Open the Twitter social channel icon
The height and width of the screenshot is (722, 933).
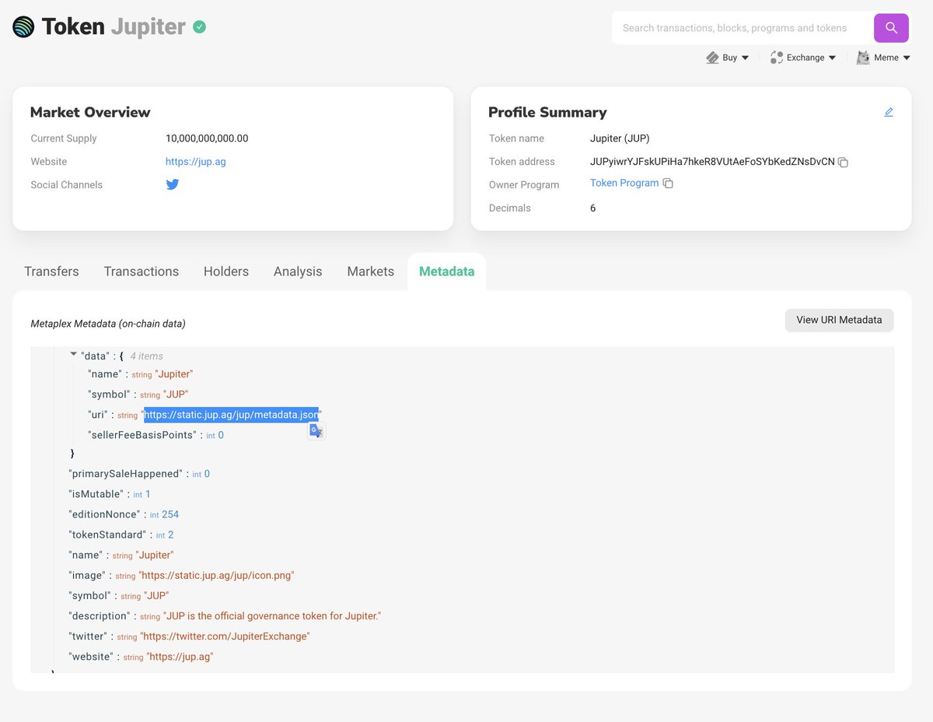(x=173, y=184)
